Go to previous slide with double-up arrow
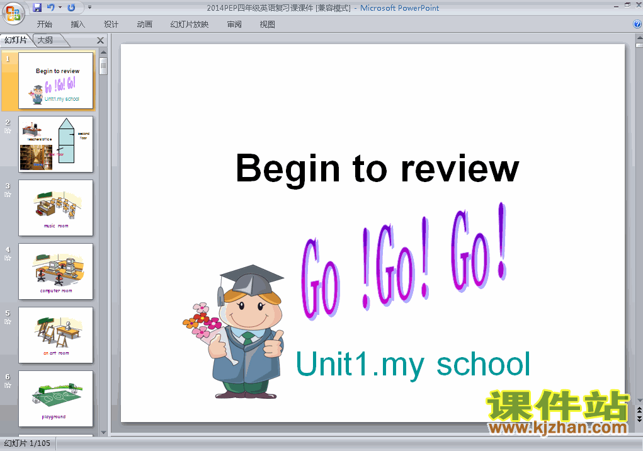Image resolution: width=643 pixels, height=451 pixels. pos(639,410)
